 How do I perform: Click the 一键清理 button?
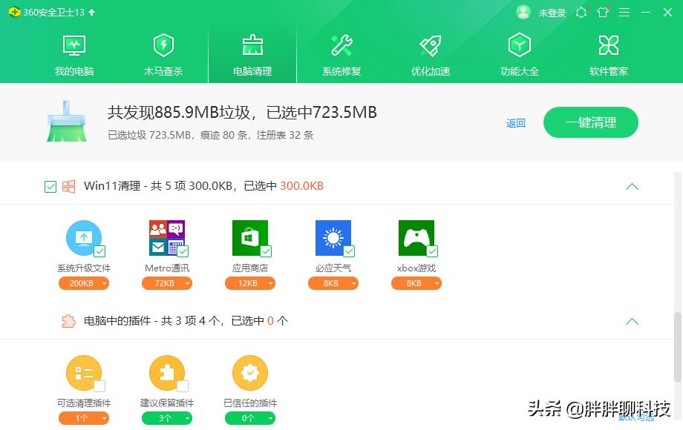590,122
